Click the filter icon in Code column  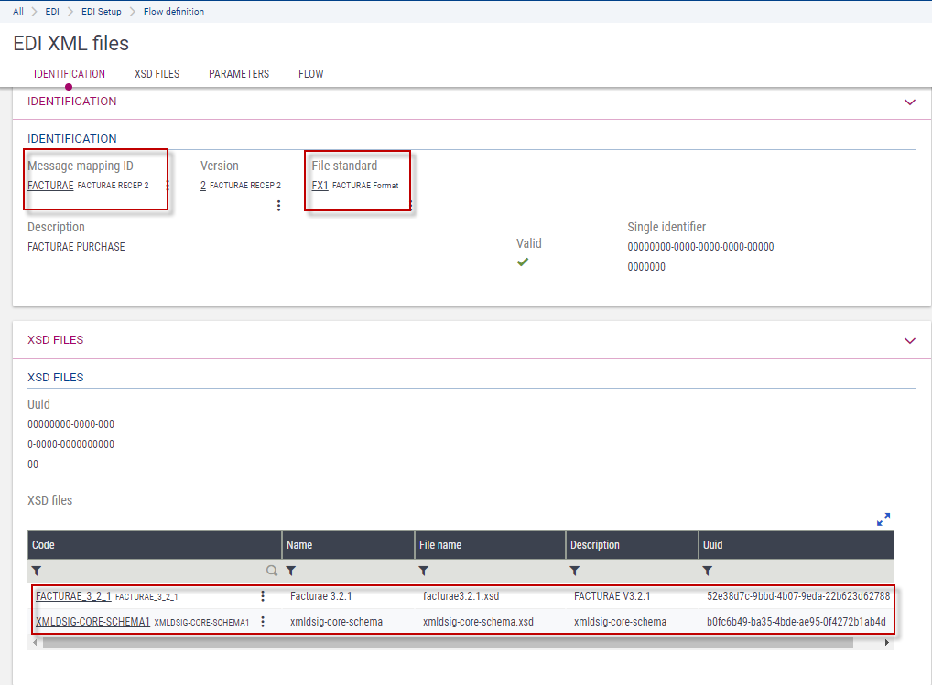coord(38,571)
